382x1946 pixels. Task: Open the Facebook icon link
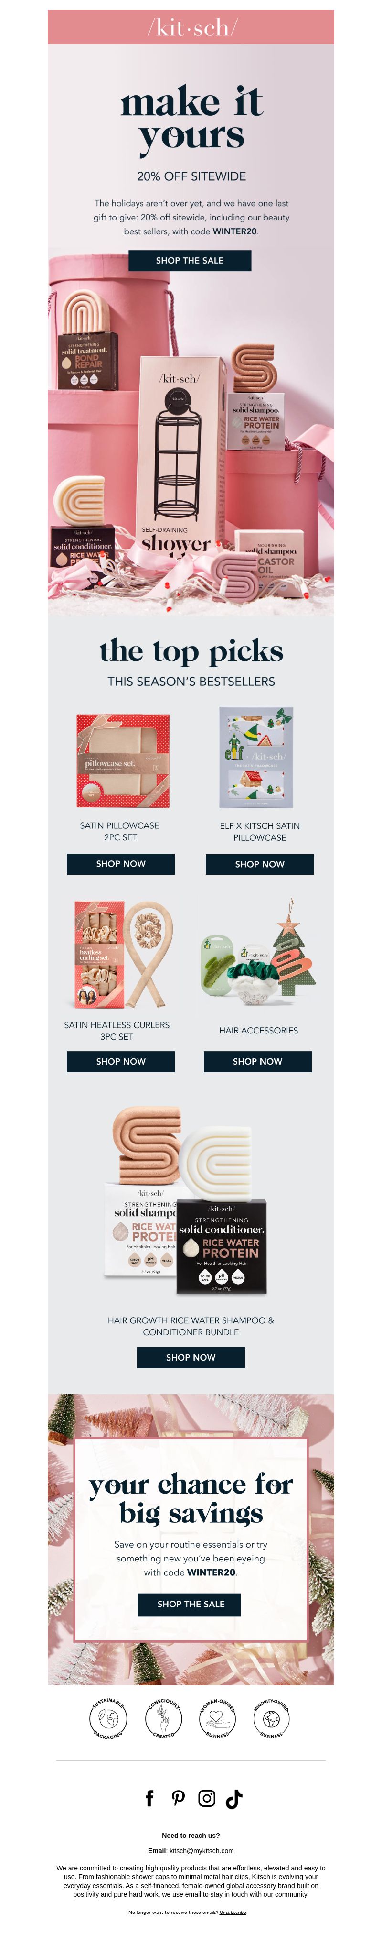[x=149, y=1799]
